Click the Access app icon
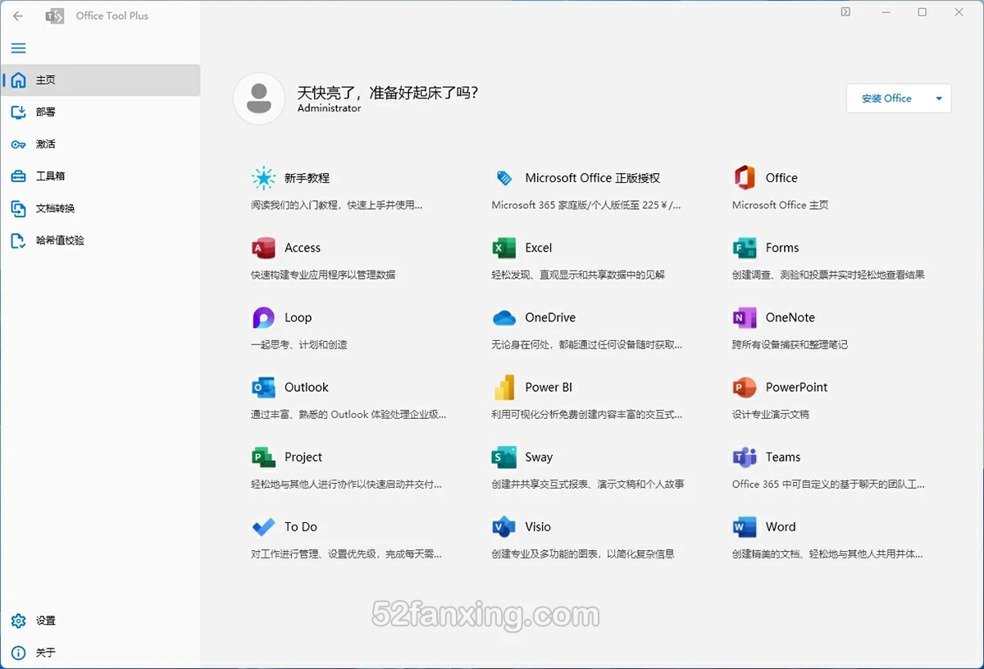 [263, 248]
